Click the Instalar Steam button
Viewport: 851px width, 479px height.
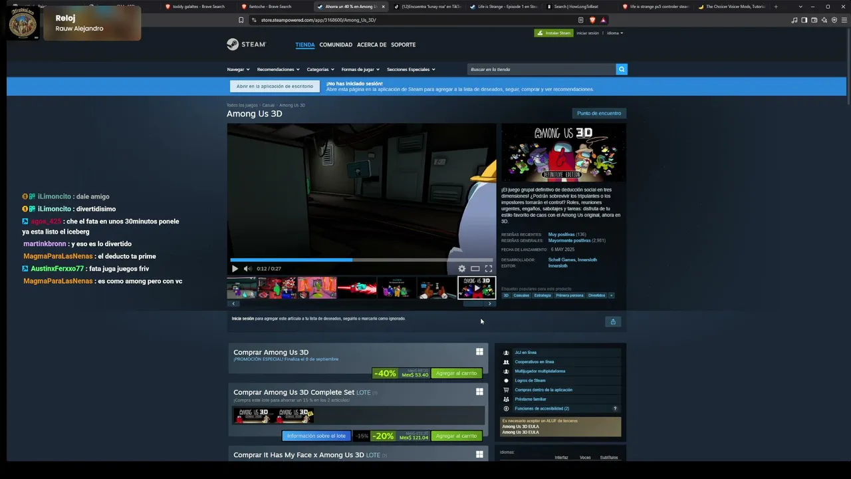(554, 33)
